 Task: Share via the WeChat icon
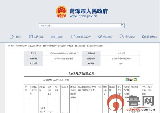pos(135,80)
